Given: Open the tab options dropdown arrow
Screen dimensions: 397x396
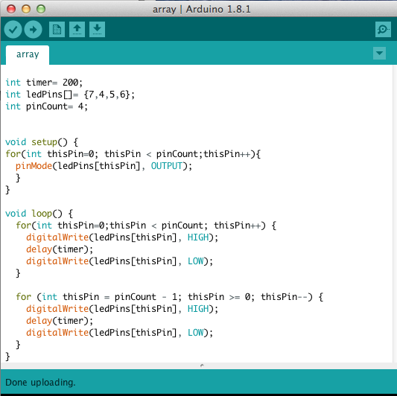Looking at the screenshot, I should coord(379,53).
